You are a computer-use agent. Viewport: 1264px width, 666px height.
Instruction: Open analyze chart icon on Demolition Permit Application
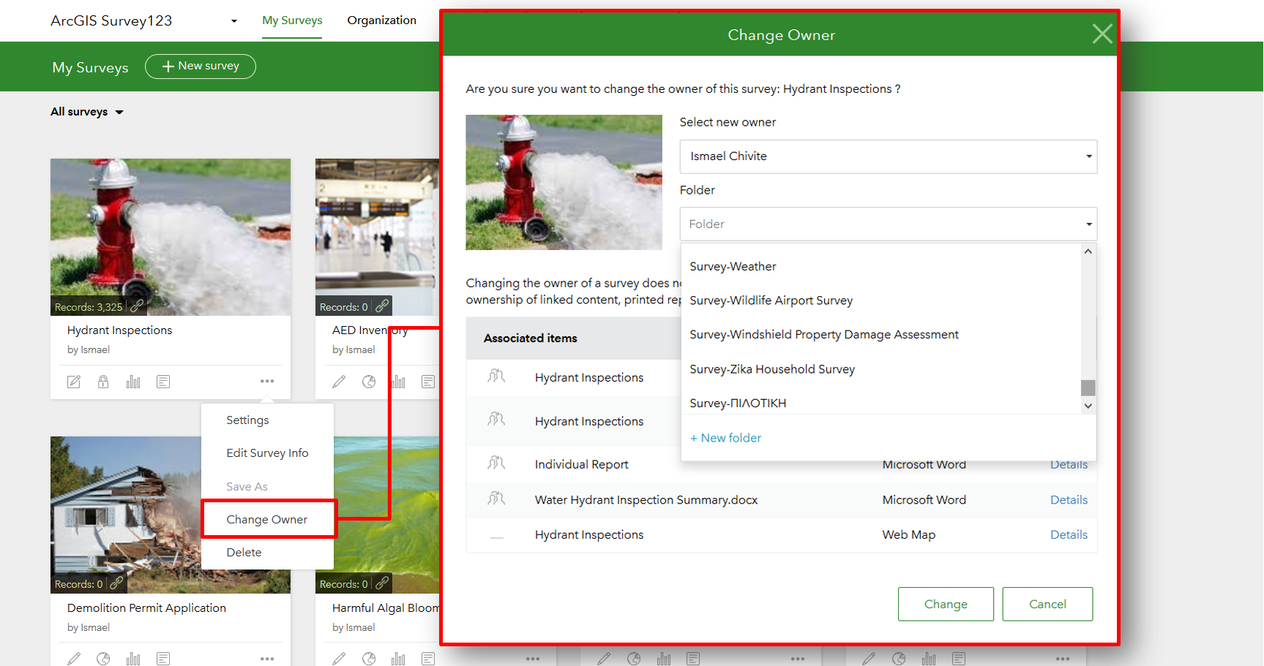(x=133, y=659)
